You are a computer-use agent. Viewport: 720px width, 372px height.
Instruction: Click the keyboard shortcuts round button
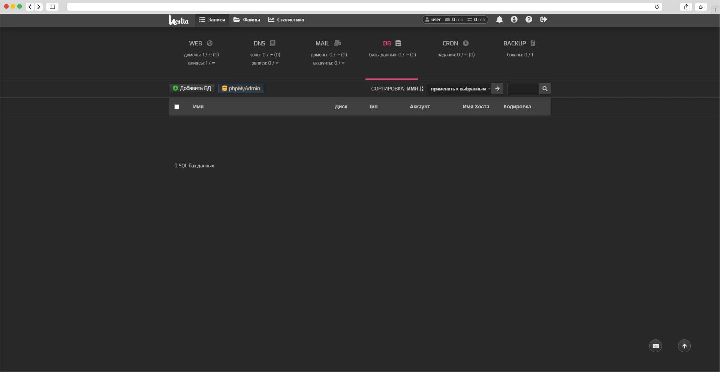(655, 346)
